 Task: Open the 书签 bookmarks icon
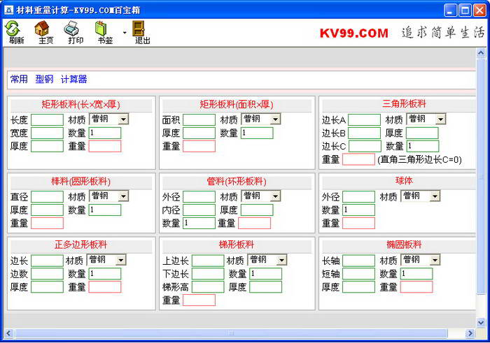[104, 32]
